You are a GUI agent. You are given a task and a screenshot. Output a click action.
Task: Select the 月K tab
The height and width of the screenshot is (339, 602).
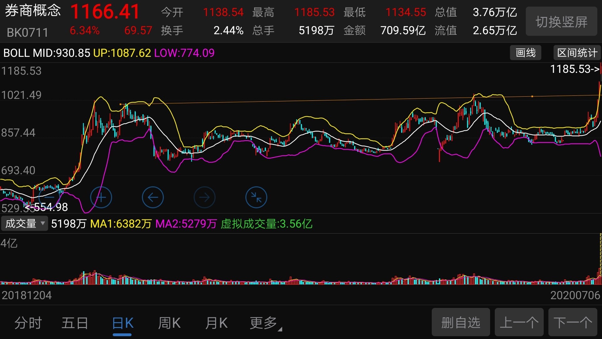pyautogui.click(x=216, y=323)
